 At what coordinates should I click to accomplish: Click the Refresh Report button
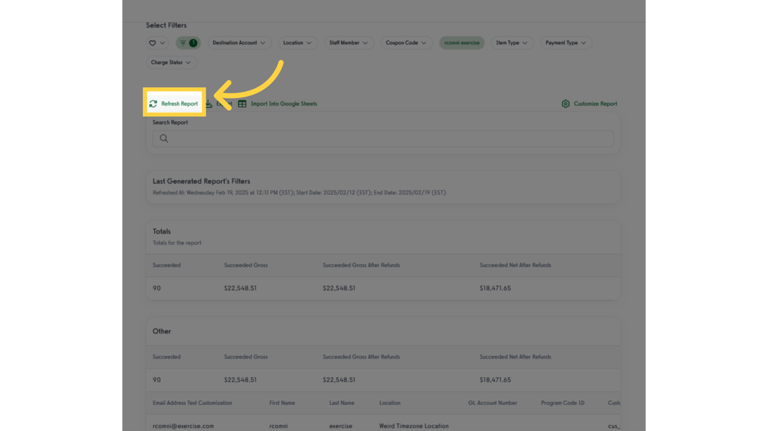point(174,104)
